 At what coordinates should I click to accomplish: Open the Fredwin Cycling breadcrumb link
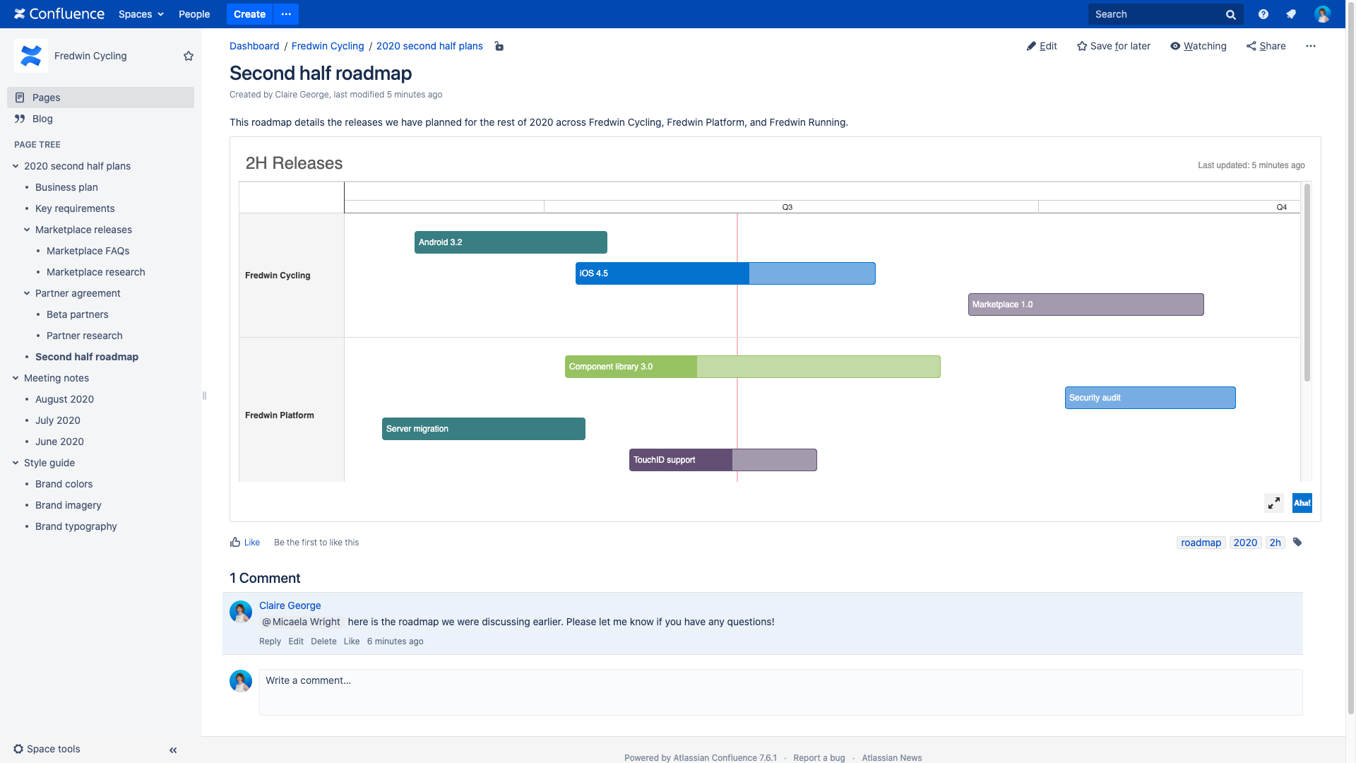[x=328, y=46]
